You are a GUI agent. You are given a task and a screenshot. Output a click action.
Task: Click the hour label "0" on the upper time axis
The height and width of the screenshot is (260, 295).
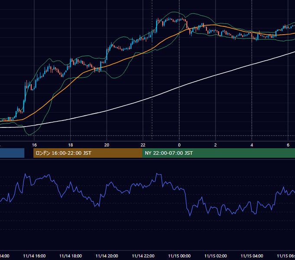coord(179,145)
